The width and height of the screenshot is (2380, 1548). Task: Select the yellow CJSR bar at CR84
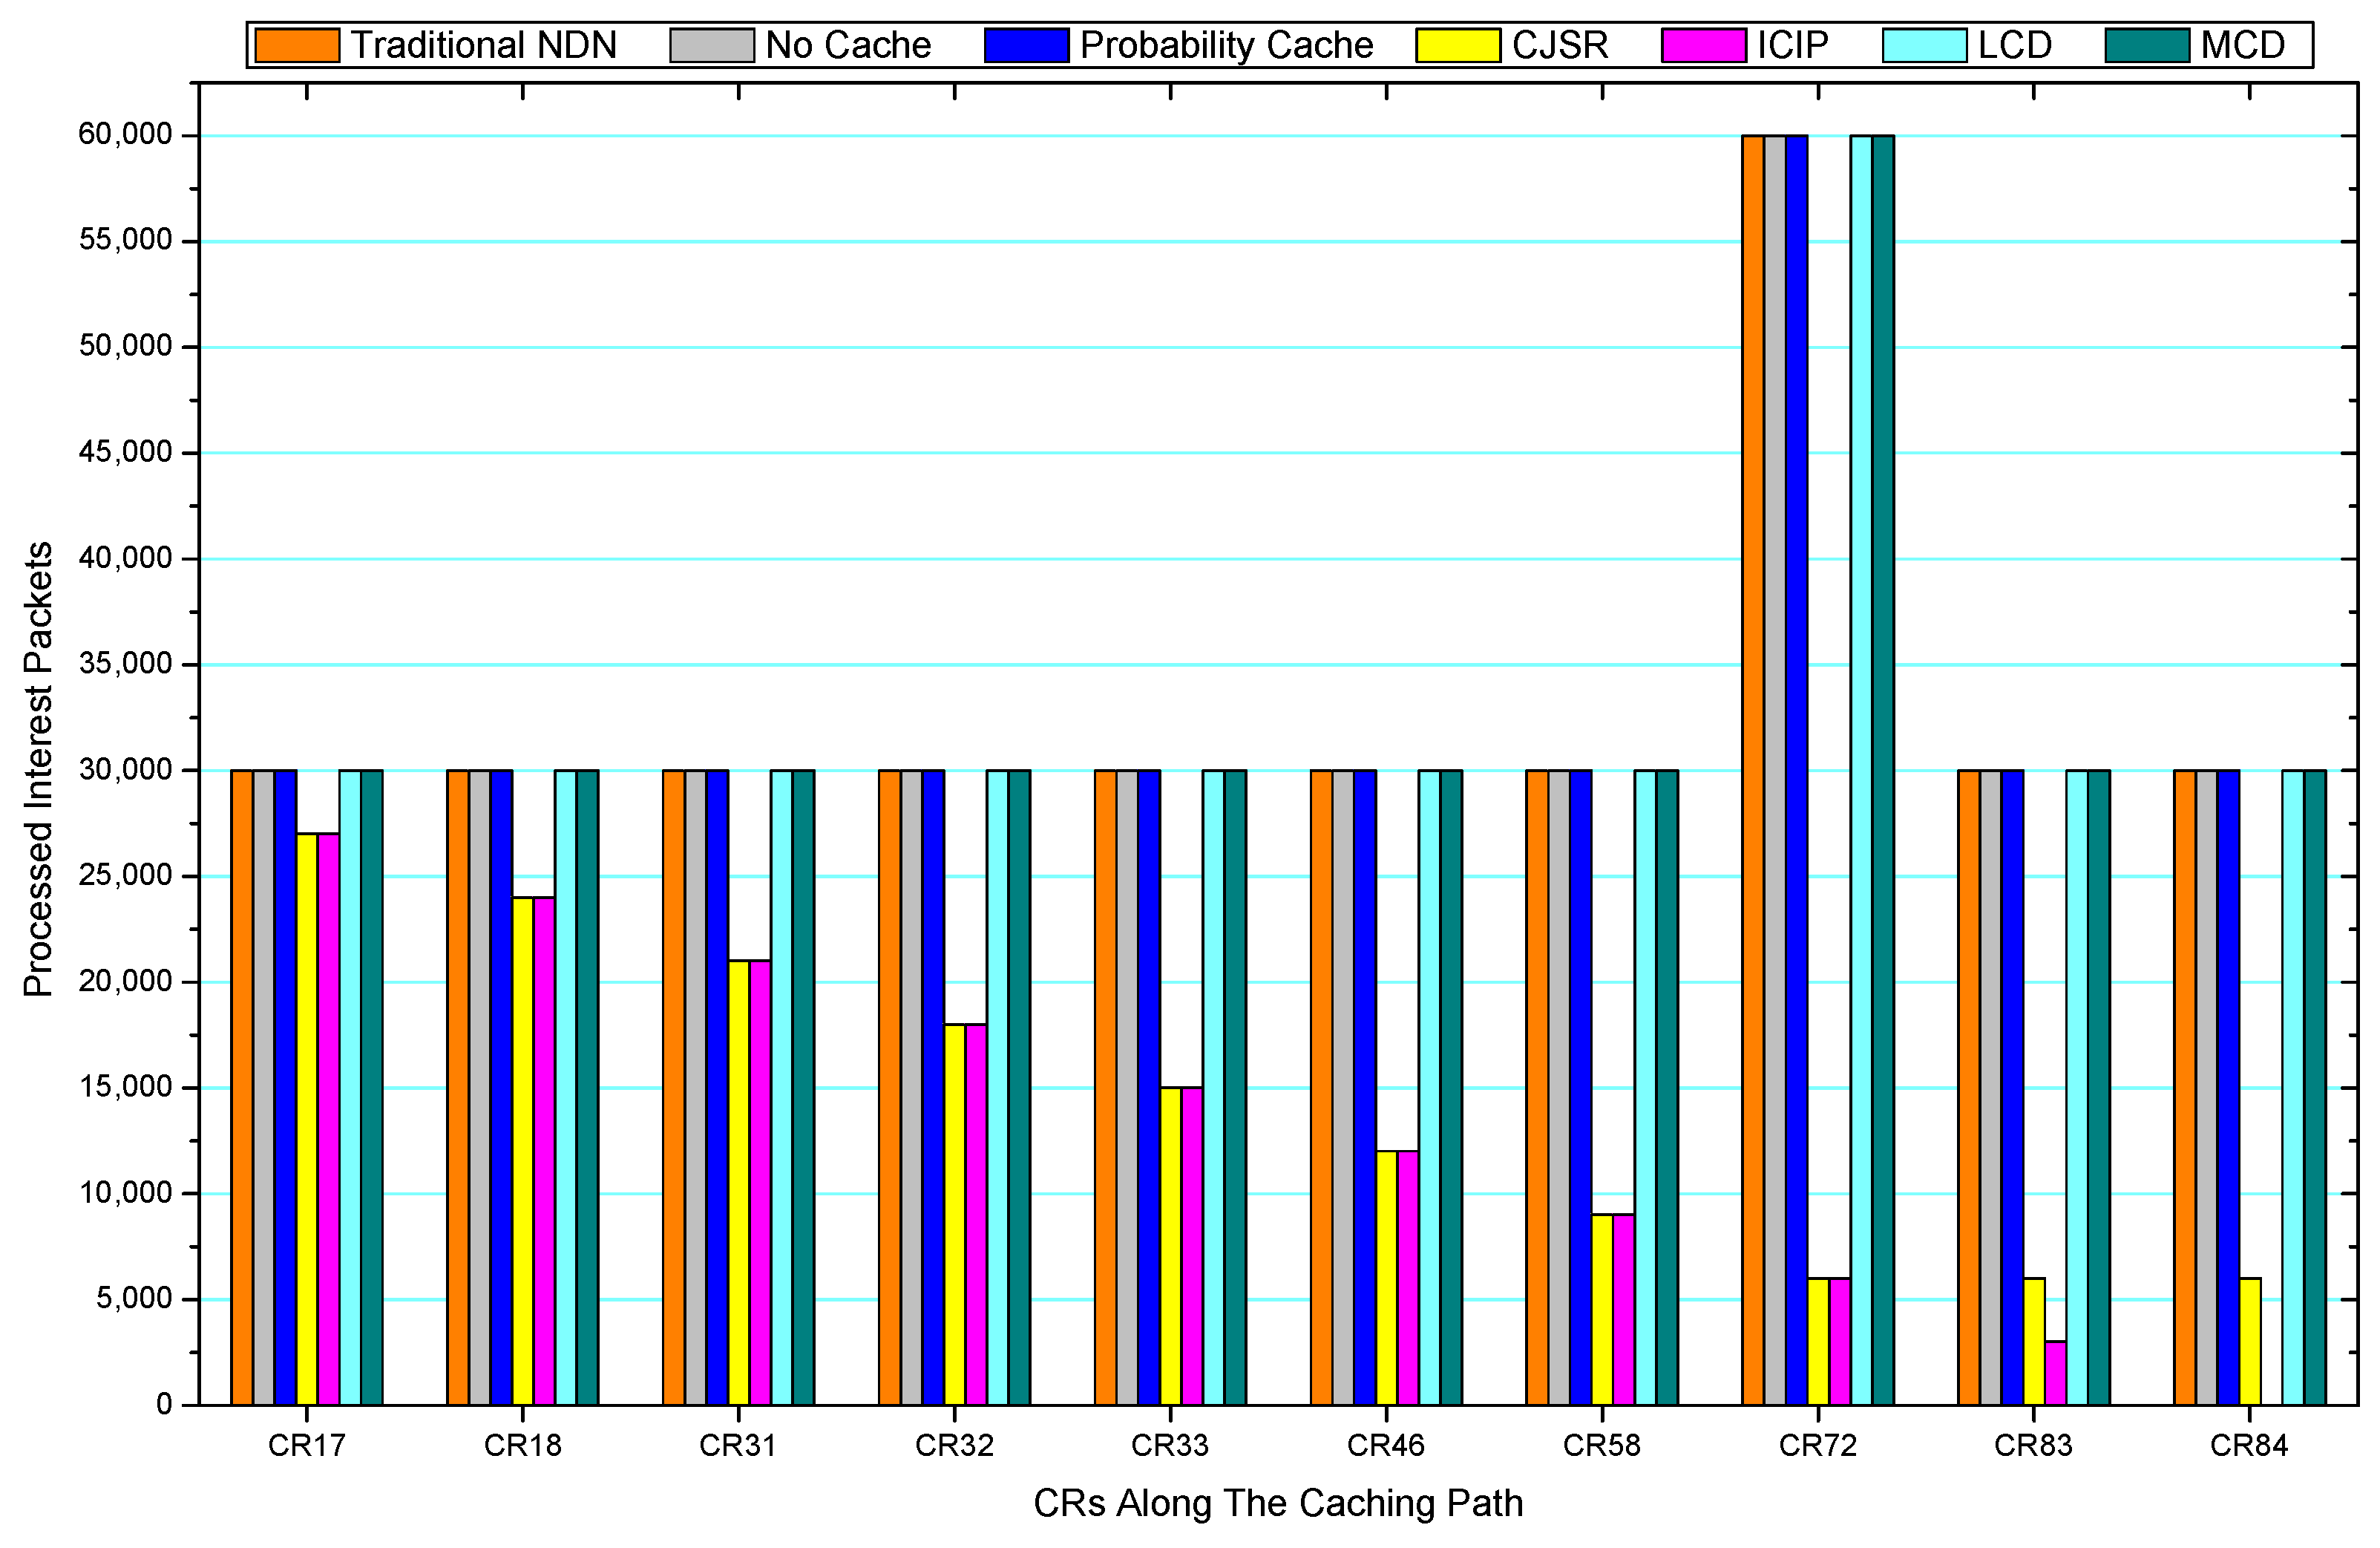2249,1341
